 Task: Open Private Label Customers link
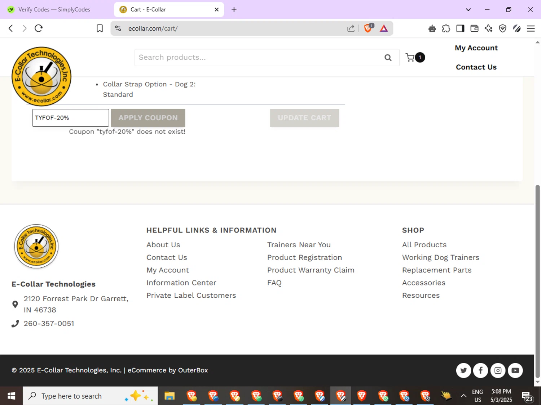pos(191,295)
